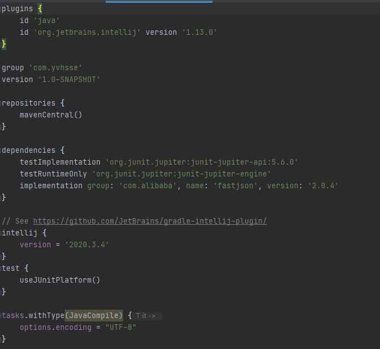Click the 'com.alibaba' group string

[x=148, y=186]
